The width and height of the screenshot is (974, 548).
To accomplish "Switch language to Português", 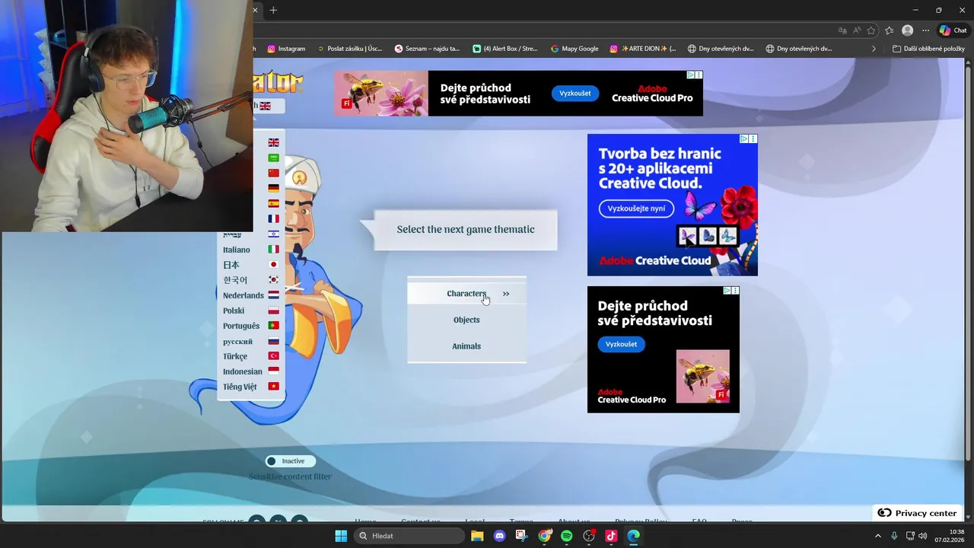I will [251, 326].
